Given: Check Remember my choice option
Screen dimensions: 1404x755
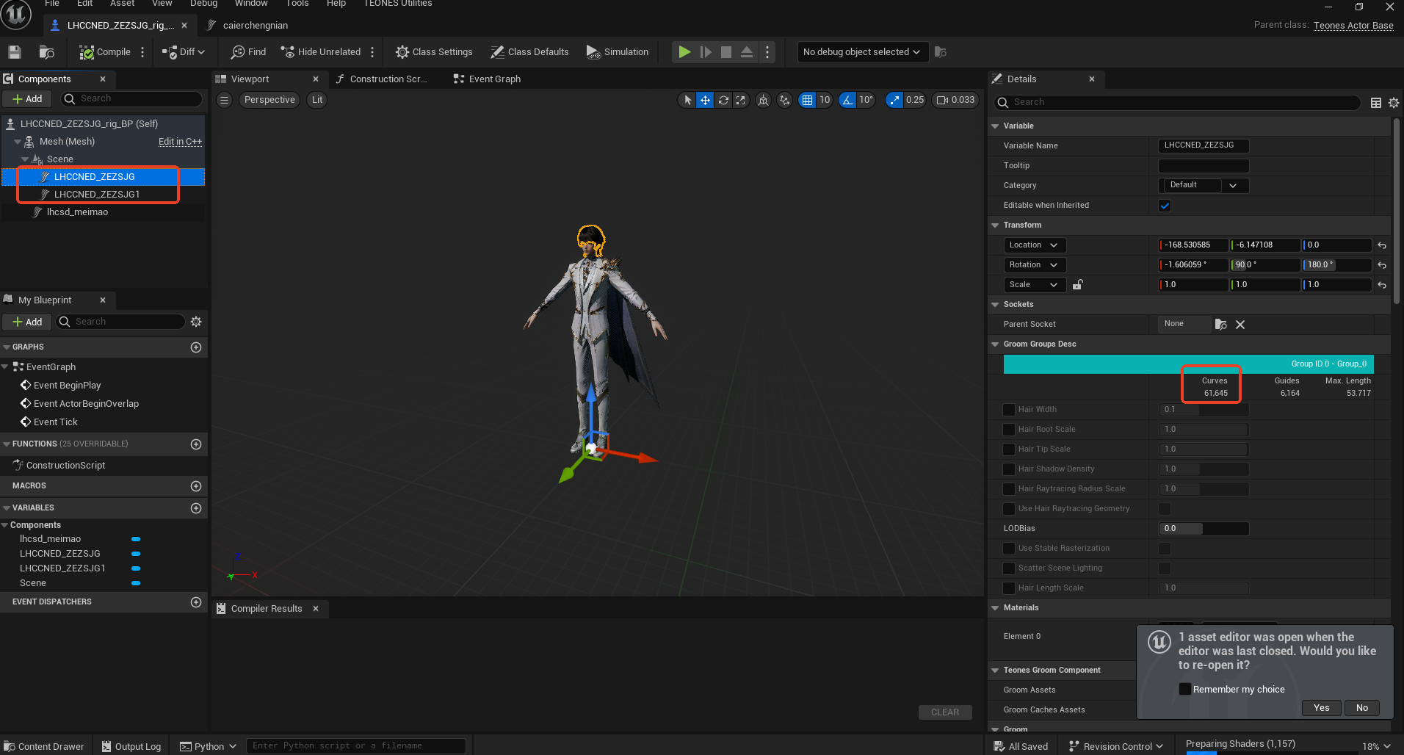Looking at the screenshot, I should coord(1184,689).
